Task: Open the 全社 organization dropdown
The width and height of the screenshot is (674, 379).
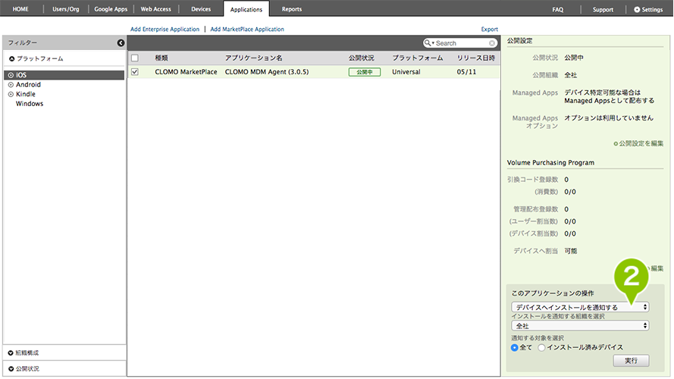Action: (580, 325)
